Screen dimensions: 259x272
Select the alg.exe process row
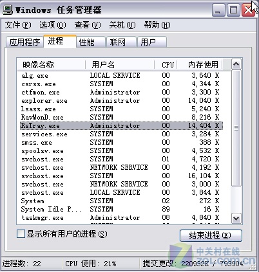tap(121, 75)
